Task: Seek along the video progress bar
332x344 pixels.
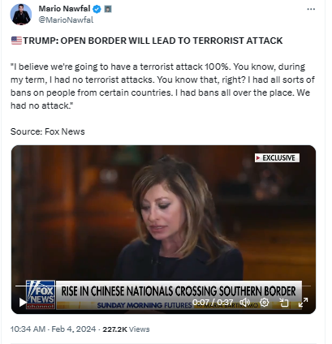Action: pyautogui.click(x=163, y=286)
